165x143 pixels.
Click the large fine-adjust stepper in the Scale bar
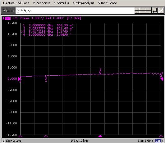click(145, 11)
